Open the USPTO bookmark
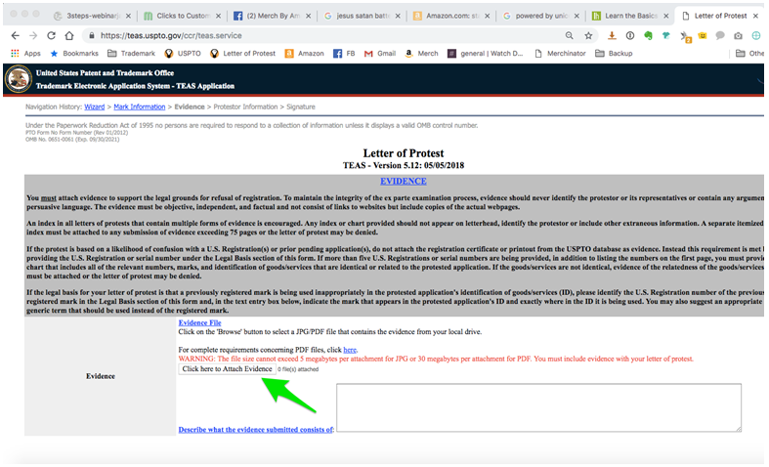 click(183, 54)
